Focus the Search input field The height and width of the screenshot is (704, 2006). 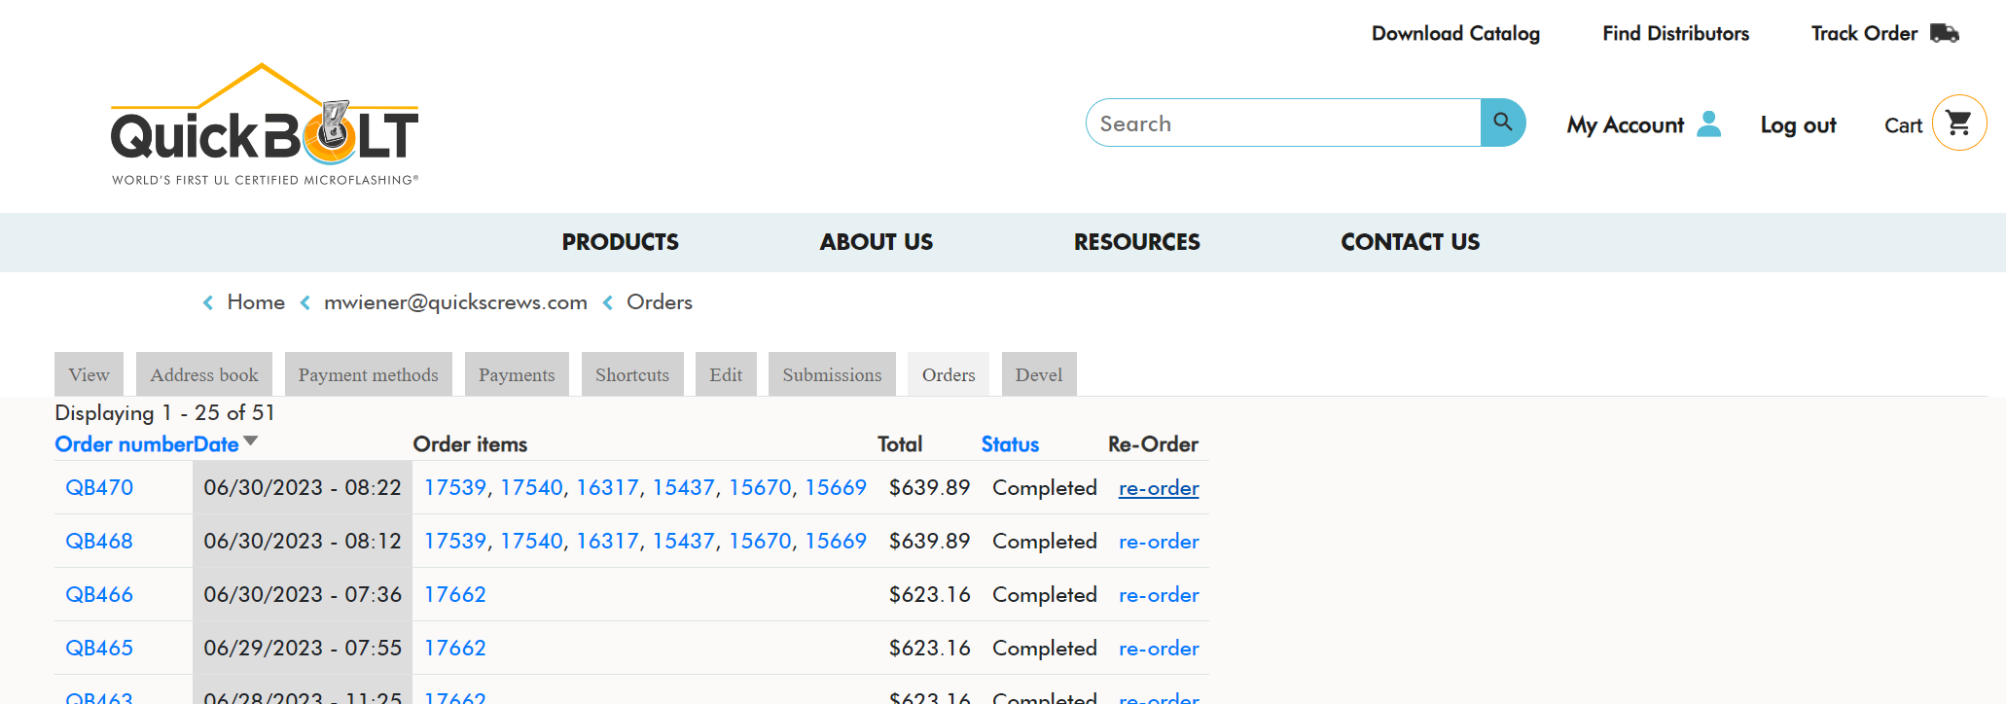1282,123
